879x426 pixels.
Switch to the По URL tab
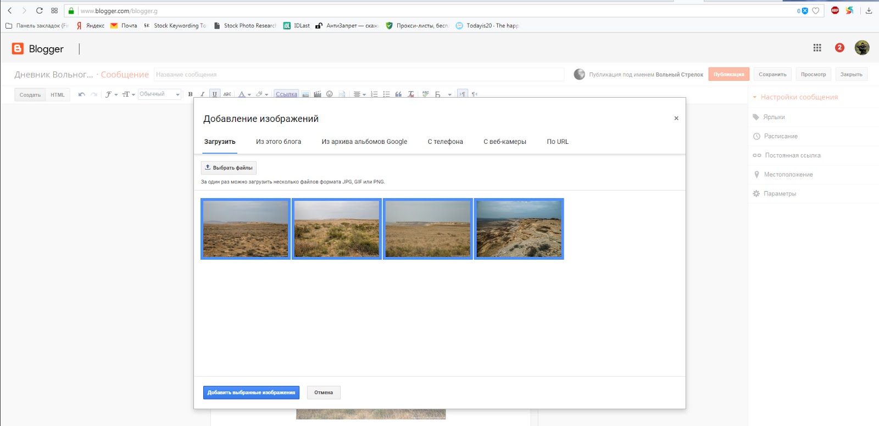[558, 142]
